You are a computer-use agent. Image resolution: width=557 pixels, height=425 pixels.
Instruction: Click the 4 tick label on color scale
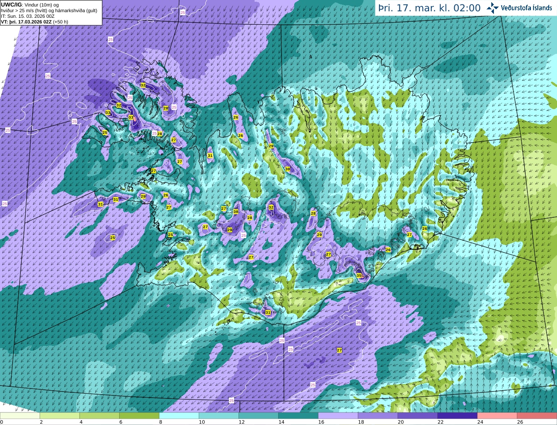tap(81, 422)
